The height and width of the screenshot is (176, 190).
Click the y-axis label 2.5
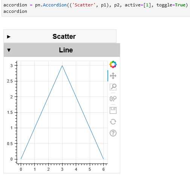[x=10, y=81]
